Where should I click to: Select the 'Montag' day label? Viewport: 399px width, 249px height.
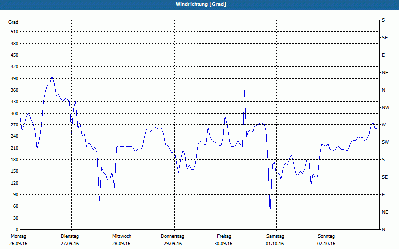[18, 236]
